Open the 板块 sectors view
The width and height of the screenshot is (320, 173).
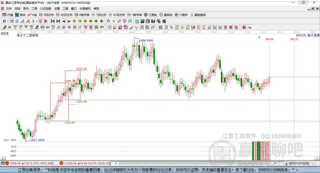[x=20, y=15]
